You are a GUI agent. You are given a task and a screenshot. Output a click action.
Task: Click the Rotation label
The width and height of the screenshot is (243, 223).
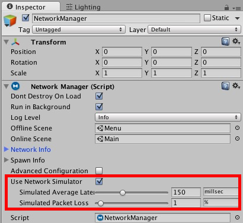24,62
